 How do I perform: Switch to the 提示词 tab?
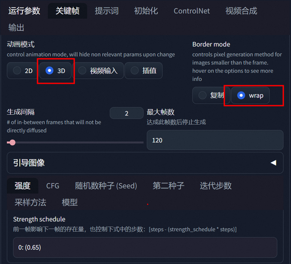click(107, 11)
